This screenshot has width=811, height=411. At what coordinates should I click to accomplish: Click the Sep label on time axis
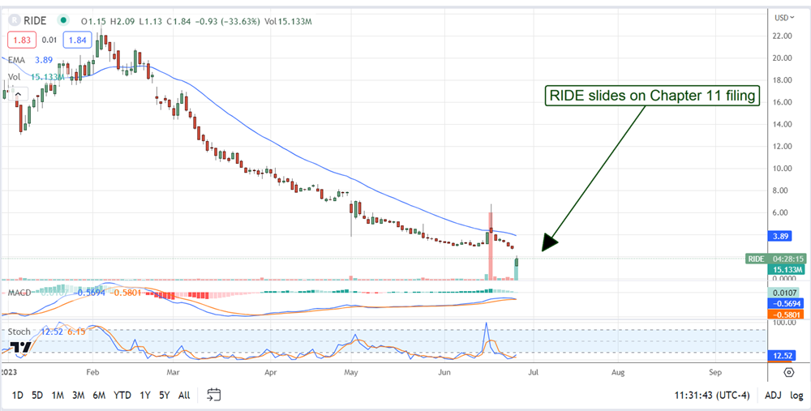[715, 372]
